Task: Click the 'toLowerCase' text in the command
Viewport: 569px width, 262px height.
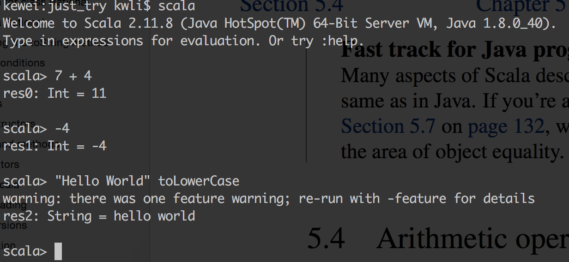Action: point(199,181)
